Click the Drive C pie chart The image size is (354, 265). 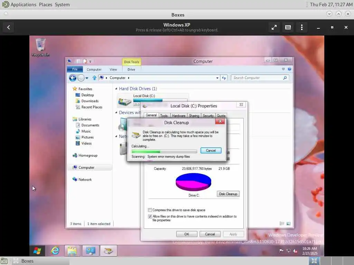(194, 182)
